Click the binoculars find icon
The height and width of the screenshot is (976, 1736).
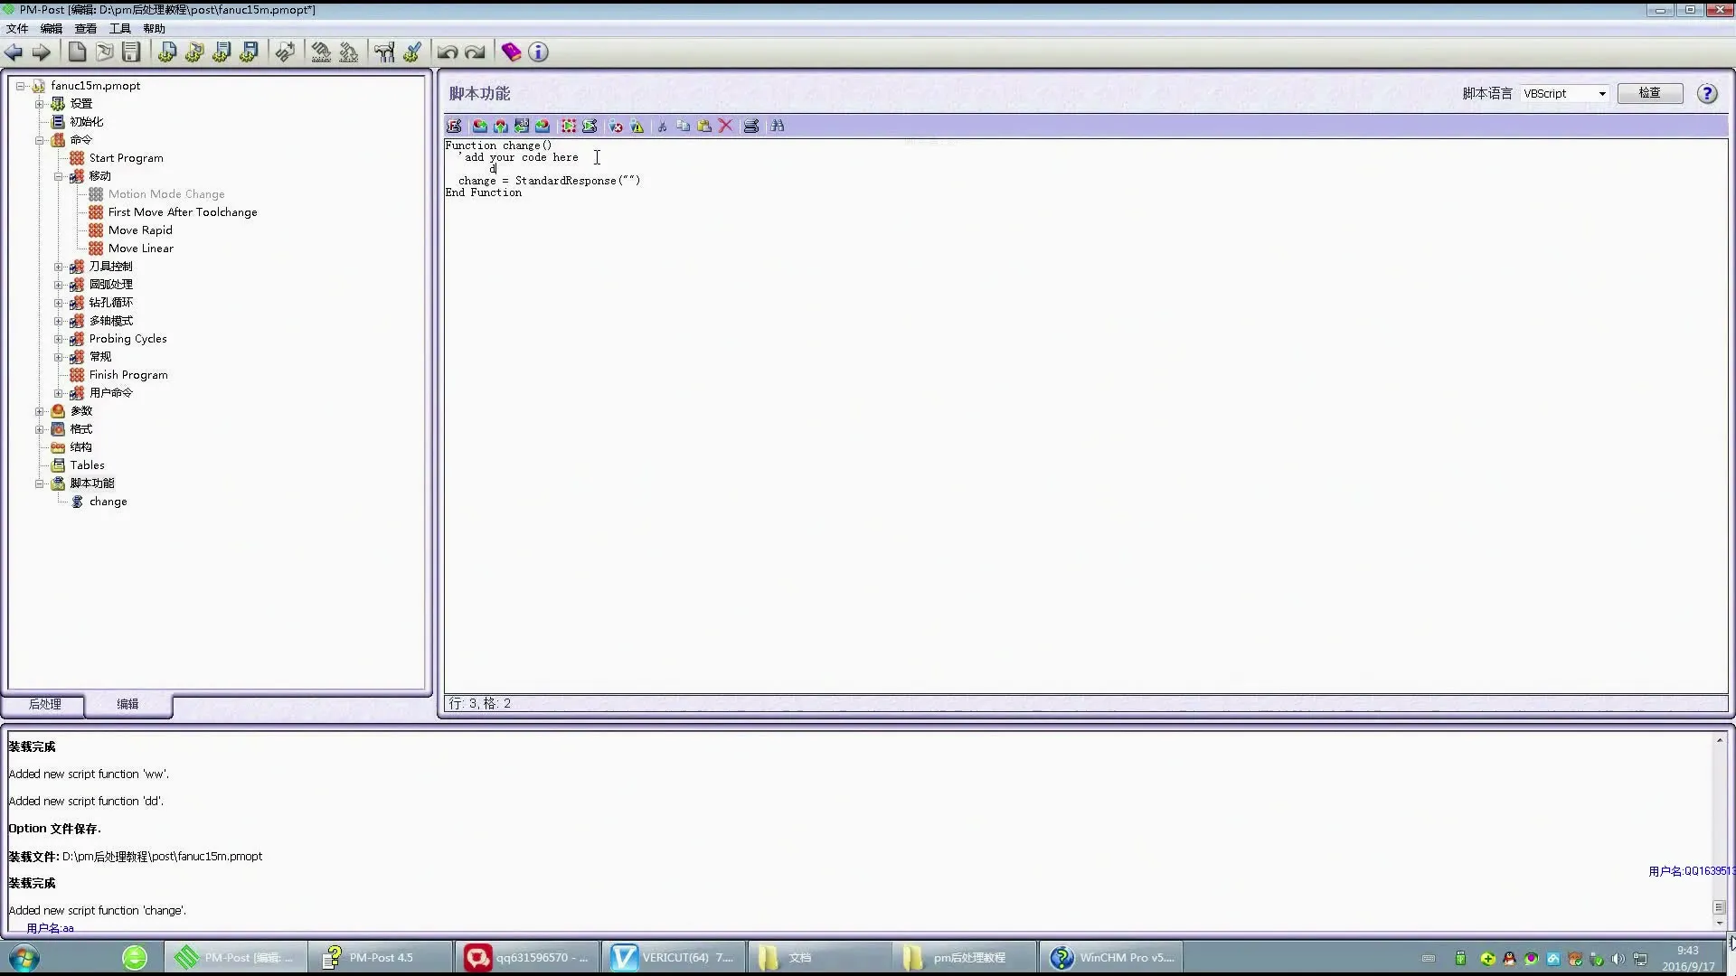[778, 127]
